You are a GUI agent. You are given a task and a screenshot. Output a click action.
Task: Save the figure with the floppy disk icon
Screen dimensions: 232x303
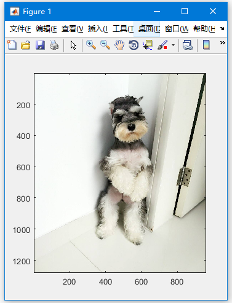pos(40,45)
